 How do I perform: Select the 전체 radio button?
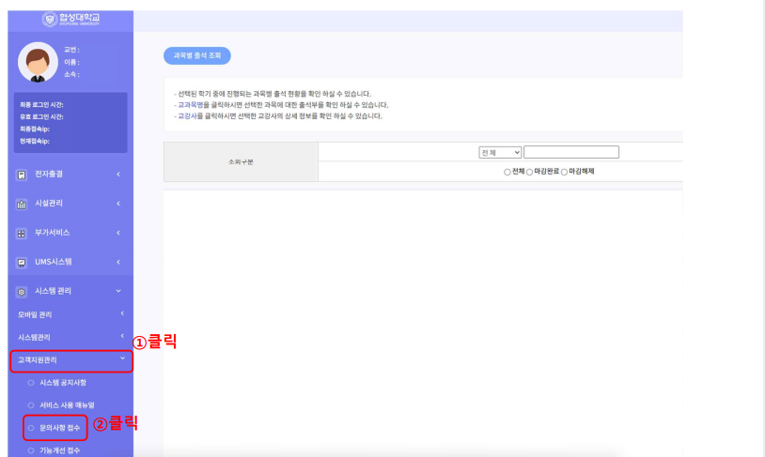click(x=507, y=172)
